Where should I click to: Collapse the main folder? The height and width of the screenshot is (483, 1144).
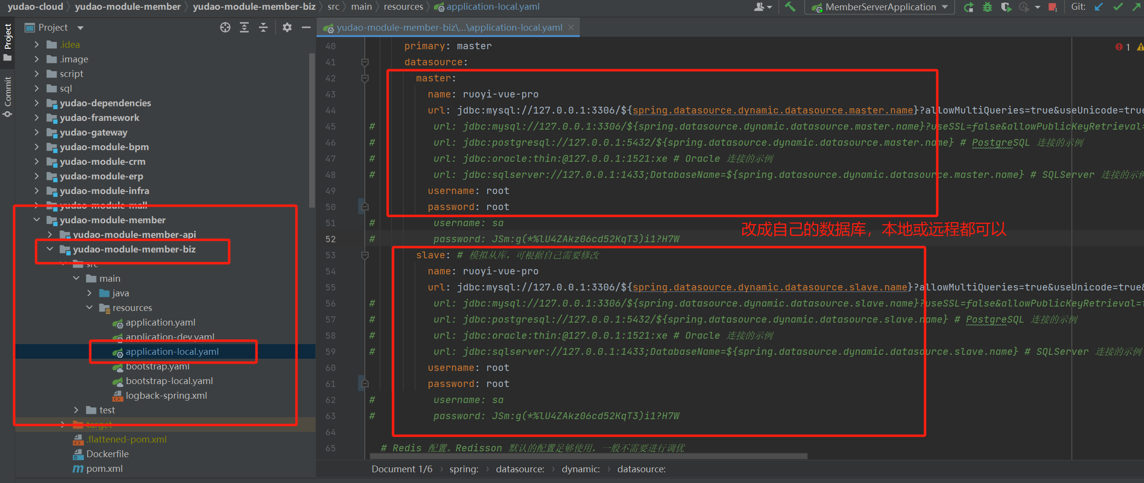76,278
